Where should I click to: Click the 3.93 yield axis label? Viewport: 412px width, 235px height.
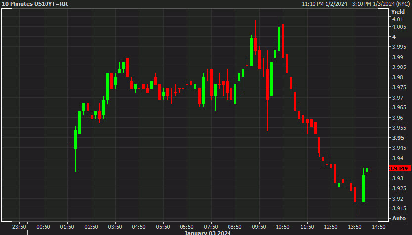(x=398, y=178)
